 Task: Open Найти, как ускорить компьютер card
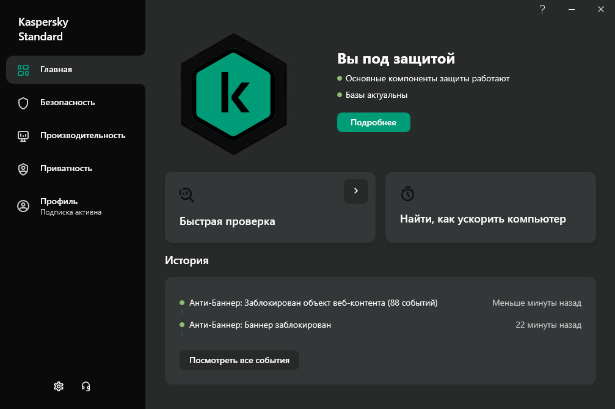[490, 207]
